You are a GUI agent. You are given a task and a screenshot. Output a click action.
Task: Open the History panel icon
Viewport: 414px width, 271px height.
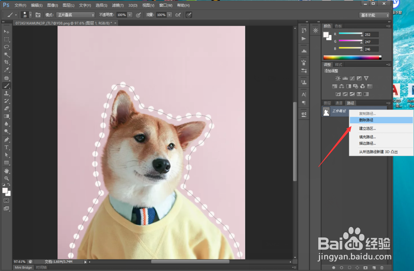tap(304, 31)
